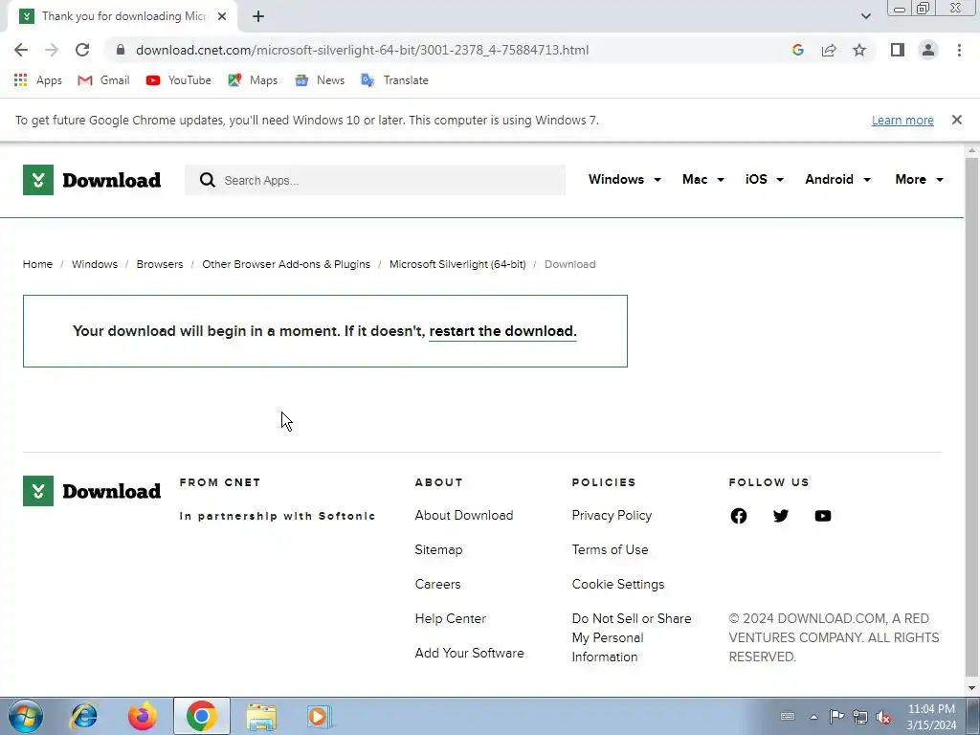Viewport: 980px width, 735px height.
Task: Dismiss the Windows 7 update notice
Action: point(956,120)
